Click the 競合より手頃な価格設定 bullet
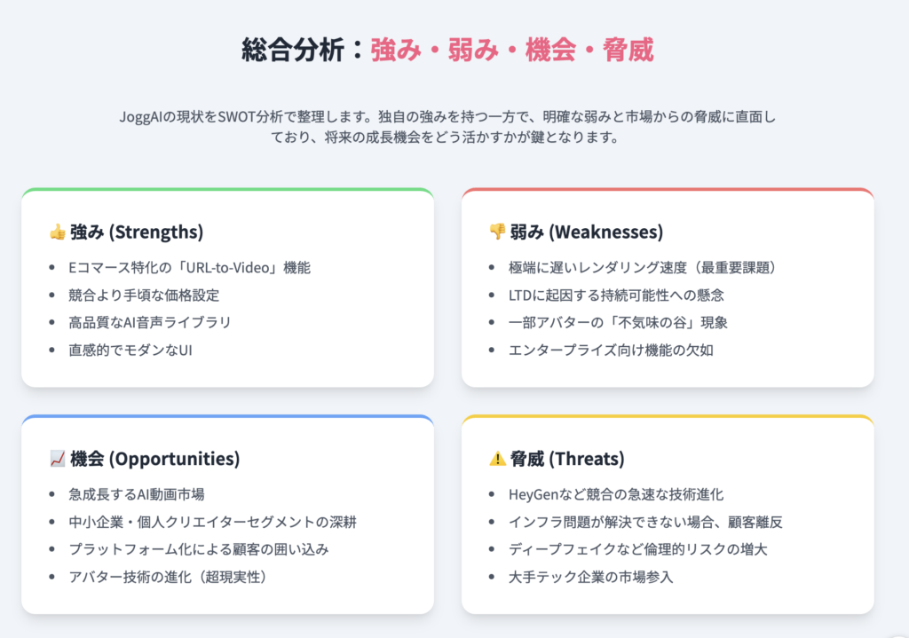909x638 pixels. (144, 295)
